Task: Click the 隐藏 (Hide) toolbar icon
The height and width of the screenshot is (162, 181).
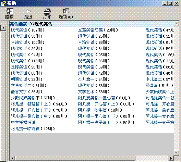Action: [10, 14]
